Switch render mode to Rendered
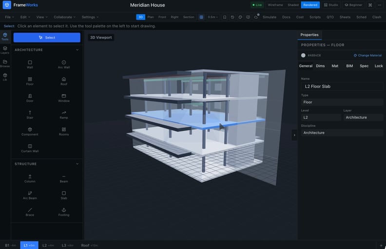 click(x=310, y=5)
